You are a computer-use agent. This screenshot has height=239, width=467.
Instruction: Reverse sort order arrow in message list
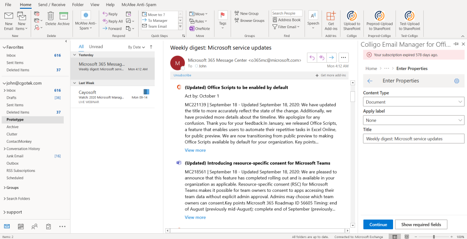click(151, 47)
